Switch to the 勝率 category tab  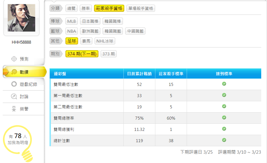(x=86, y=9)
